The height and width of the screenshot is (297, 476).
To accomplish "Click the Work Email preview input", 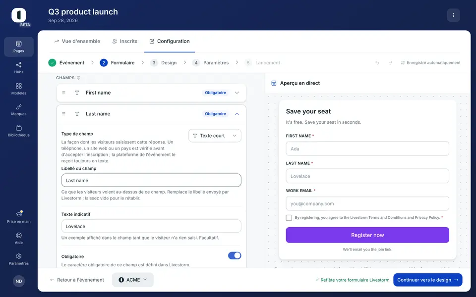I will [x=367, y=203].
